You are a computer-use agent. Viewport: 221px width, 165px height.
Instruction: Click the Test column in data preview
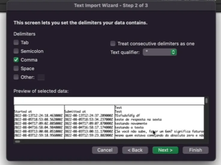(160, 122)
